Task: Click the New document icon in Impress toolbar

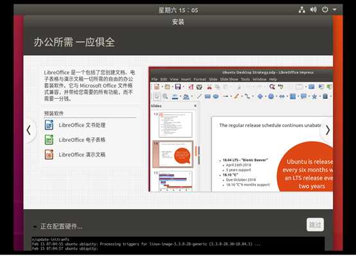Action: 157,87
